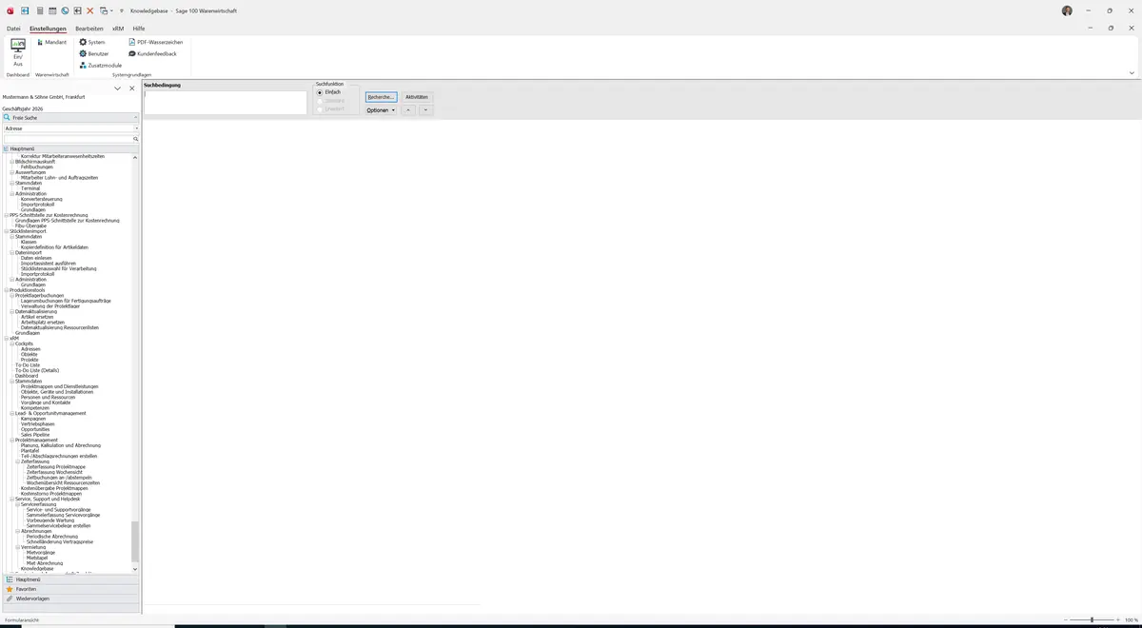Image resolution: width=1142 pixels, height=628 pixels.
Task: Open the Optionen dropdown button
Action: [381, 110]
